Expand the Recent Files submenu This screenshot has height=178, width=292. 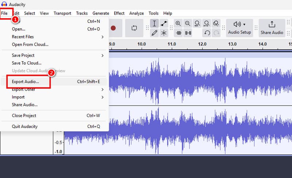(x=54, y=37)
